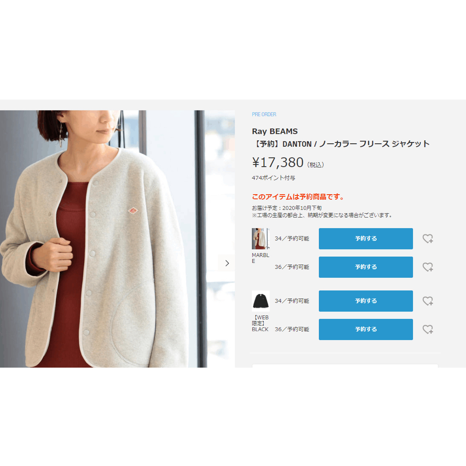Image resolution: width=466 pixels, height=466 pixels.
Task: Reserve the BLACK jacket in size 34
Action: point(365,301)
